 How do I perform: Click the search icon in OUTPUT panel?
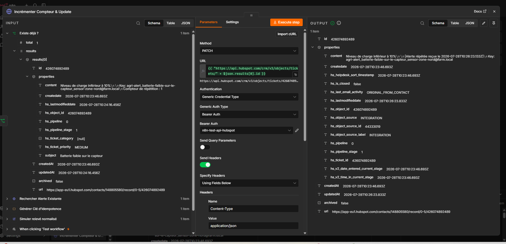pyautogui.click(x=422, y=23)
